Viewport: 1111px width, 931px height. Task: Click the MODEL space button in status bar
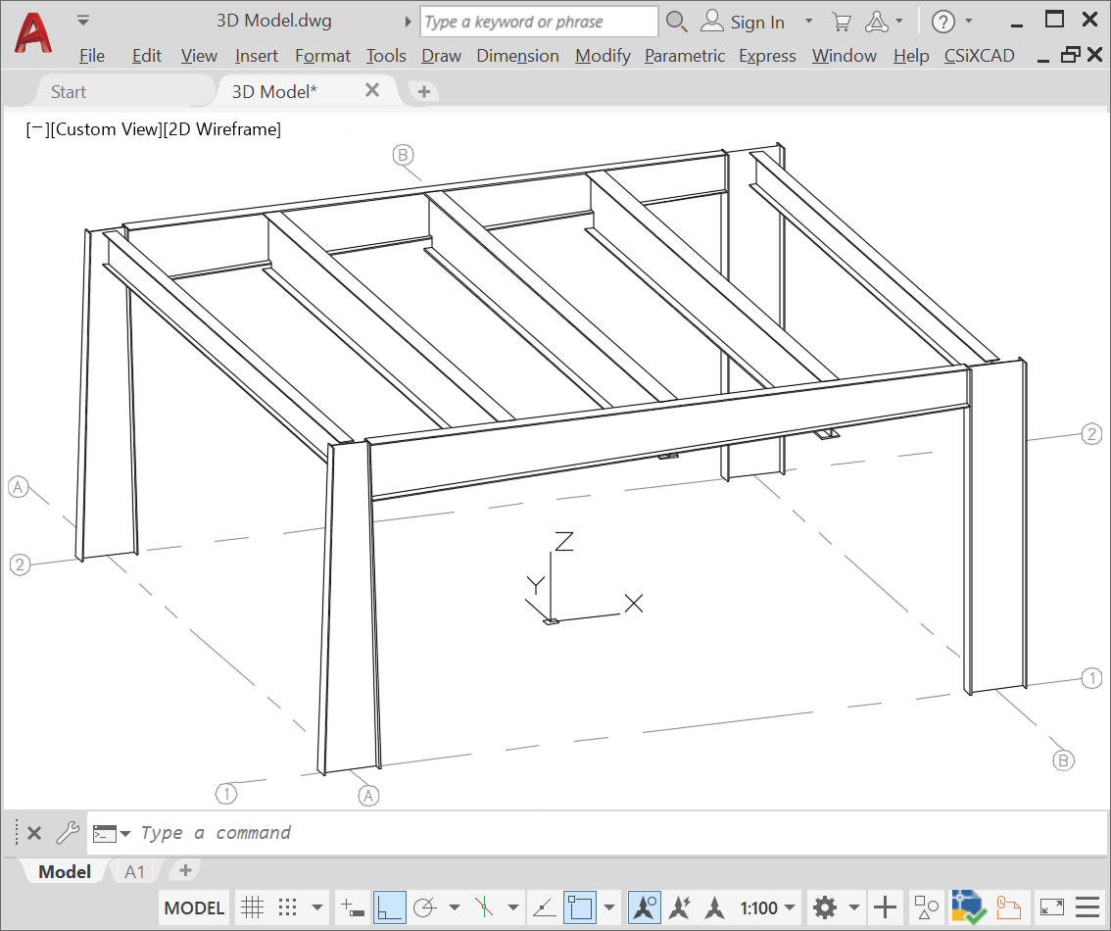coord(194,907)
